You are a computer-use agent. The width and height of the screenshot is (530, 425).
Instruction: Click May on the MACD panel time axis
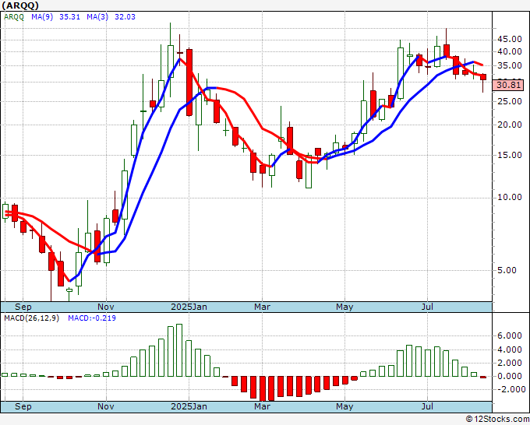tap(344, 406)
